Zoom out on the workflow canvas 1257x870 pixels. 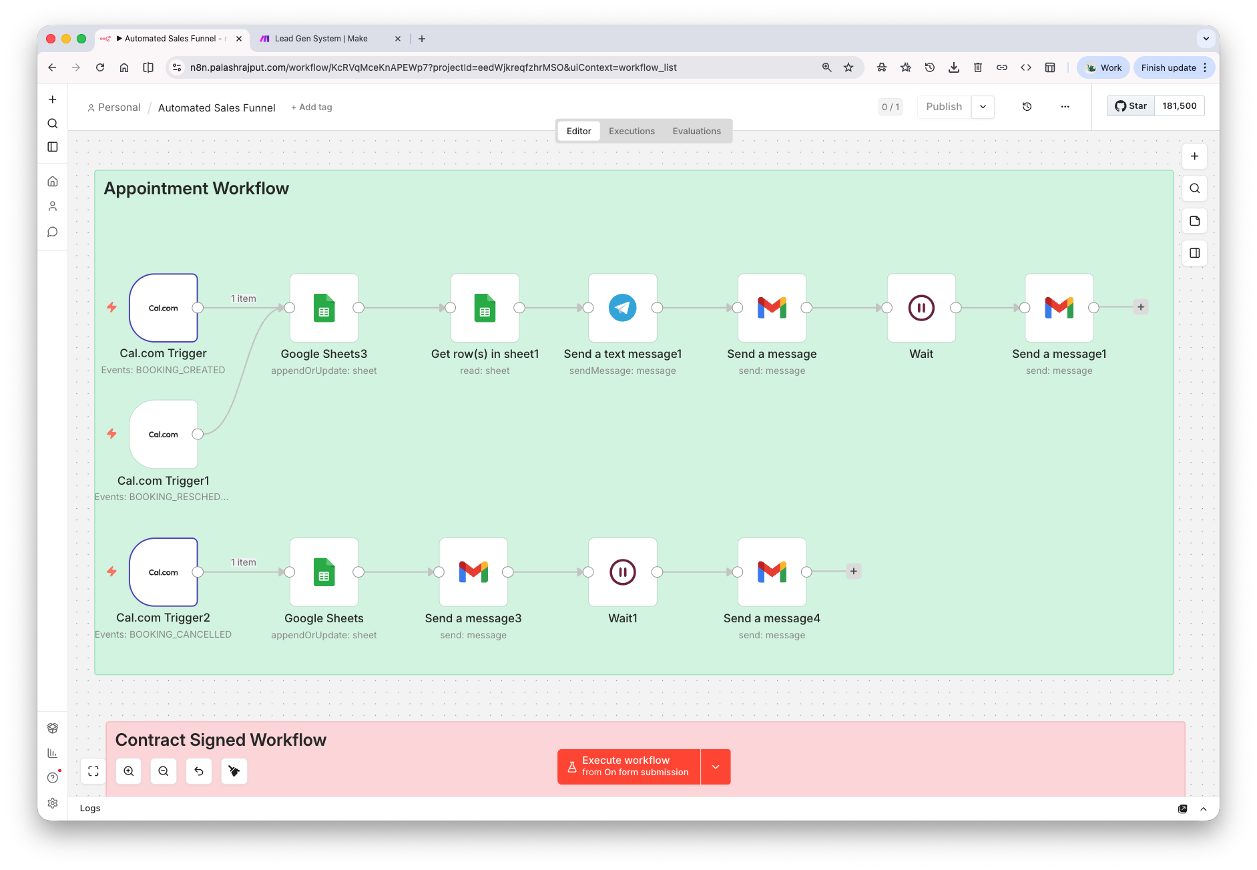[164, 771]
